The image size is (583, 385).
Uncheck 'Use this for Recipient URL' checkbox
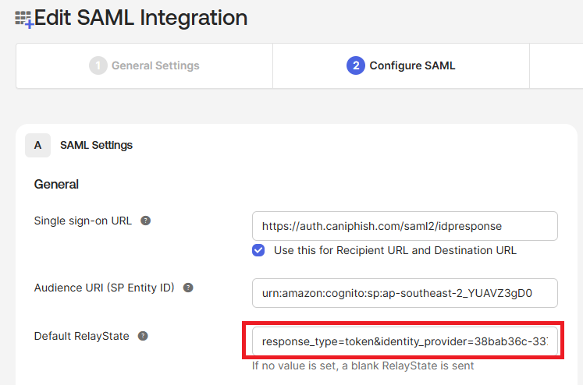258,250
